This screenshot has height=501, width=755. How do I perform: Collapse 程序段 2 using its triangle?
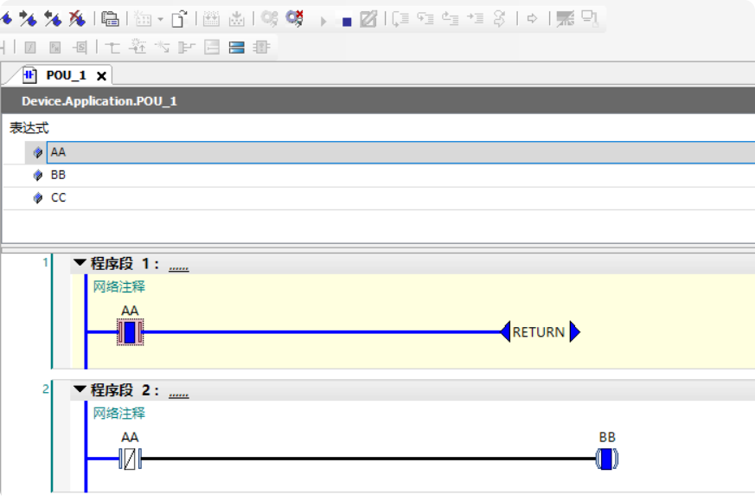click(80, 390)
